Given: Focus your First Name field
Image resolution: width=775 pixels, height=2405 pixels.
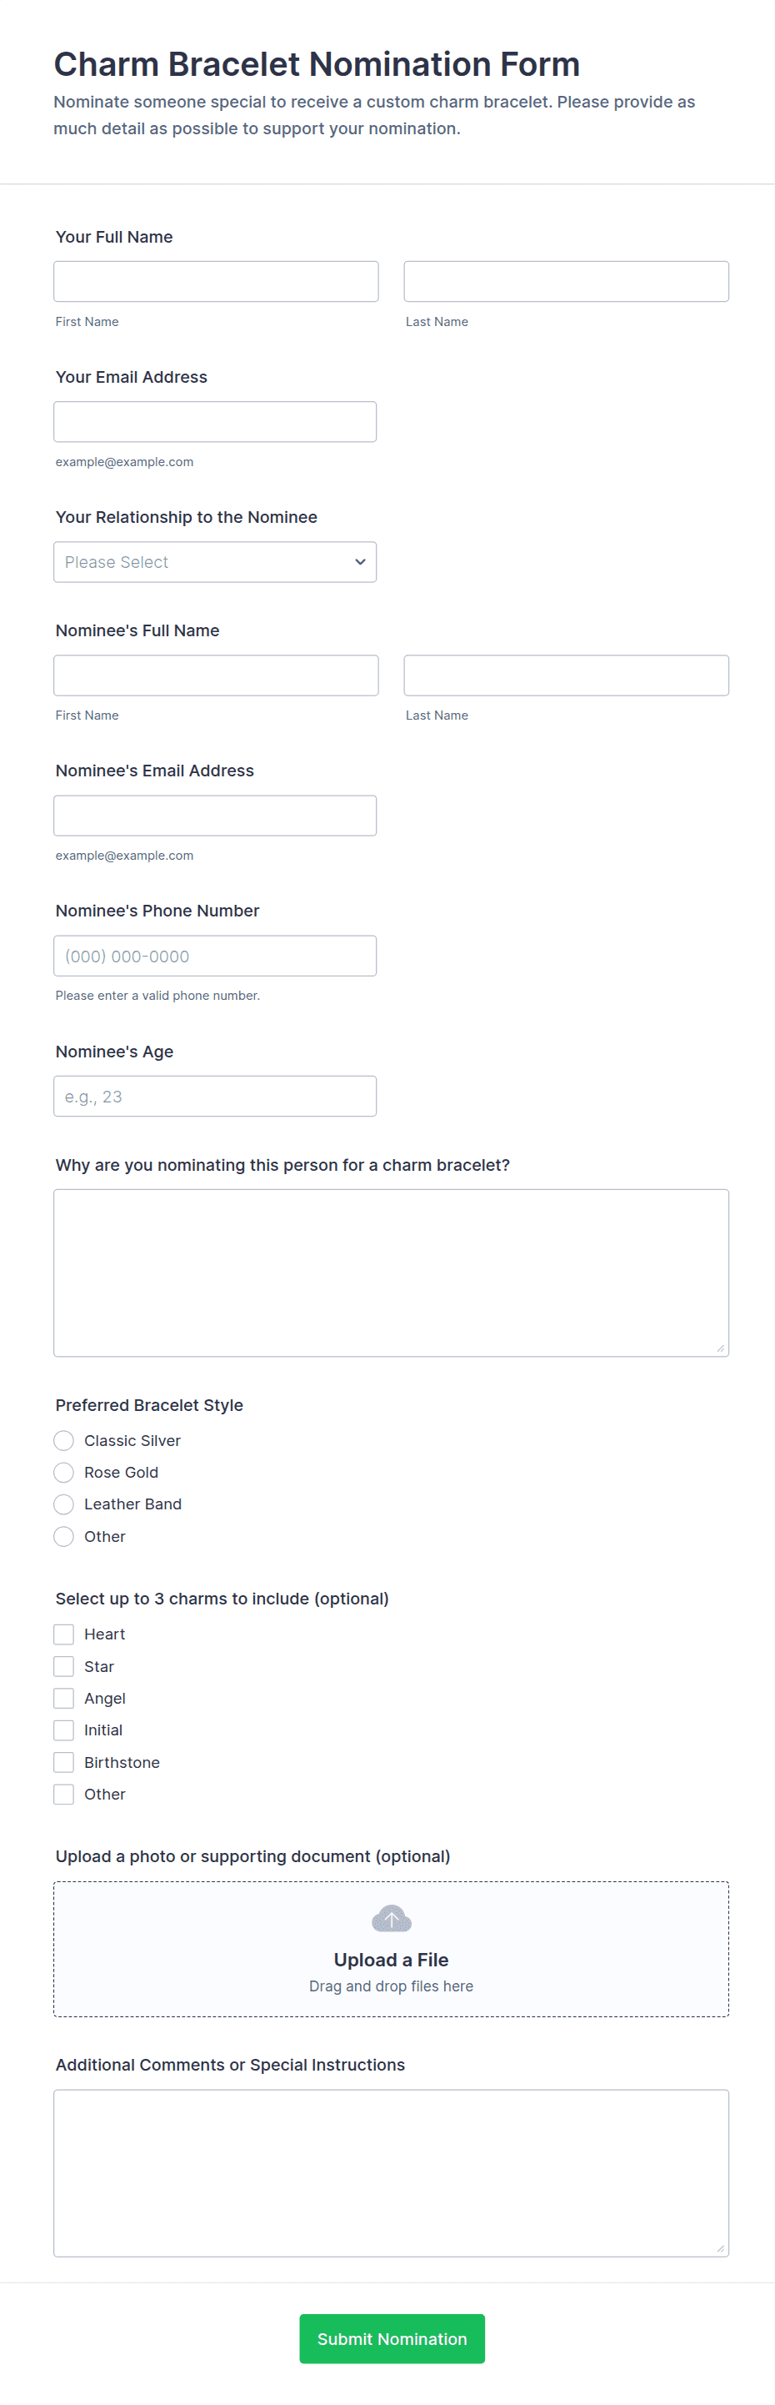Looking at the screenshot, I should (216, 281).
